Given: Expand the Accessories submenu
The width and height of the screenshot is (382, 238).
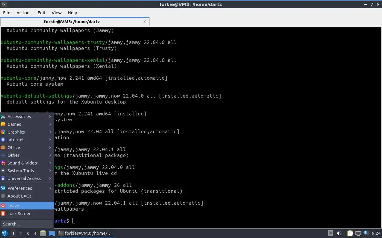Looking at the screenshot, I should tap(27, 117).
